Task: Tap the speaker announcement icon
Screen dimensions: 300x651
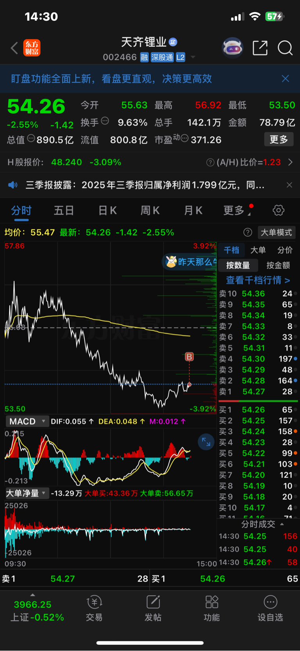Action: click(x=13, y=185)
